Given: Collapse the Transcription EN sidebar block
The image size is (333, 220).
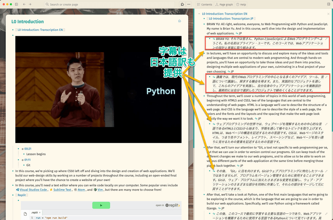Looking at the screenshot, I should [199, 14].
